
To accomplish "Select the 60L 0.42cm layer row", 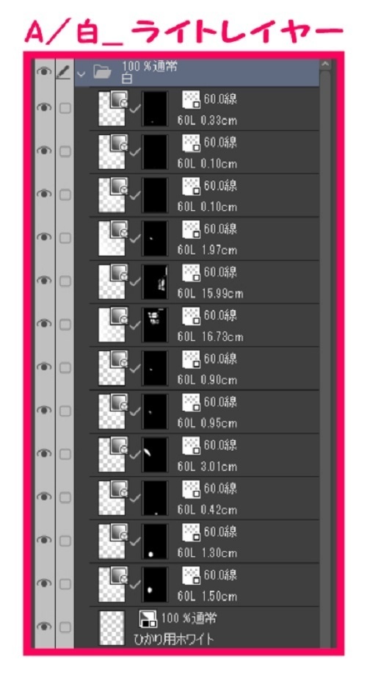I will click(204, 498).
